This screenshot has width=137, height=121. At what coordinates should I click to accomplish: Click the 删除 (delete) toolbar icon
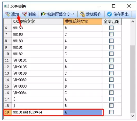coord(25,14)
